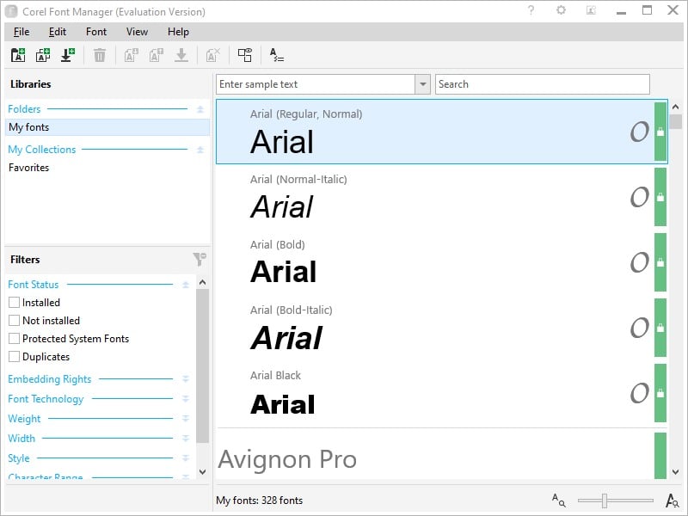Click the lock icon on Arial Black row
Image resolution: width=688 pixels, height=516 pixels.
pyautogui.click(x=660, y=393)
